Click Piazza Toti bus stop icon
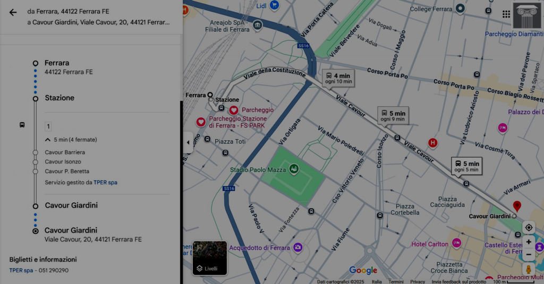The image size is (544, 284). [x=208, y=140]
